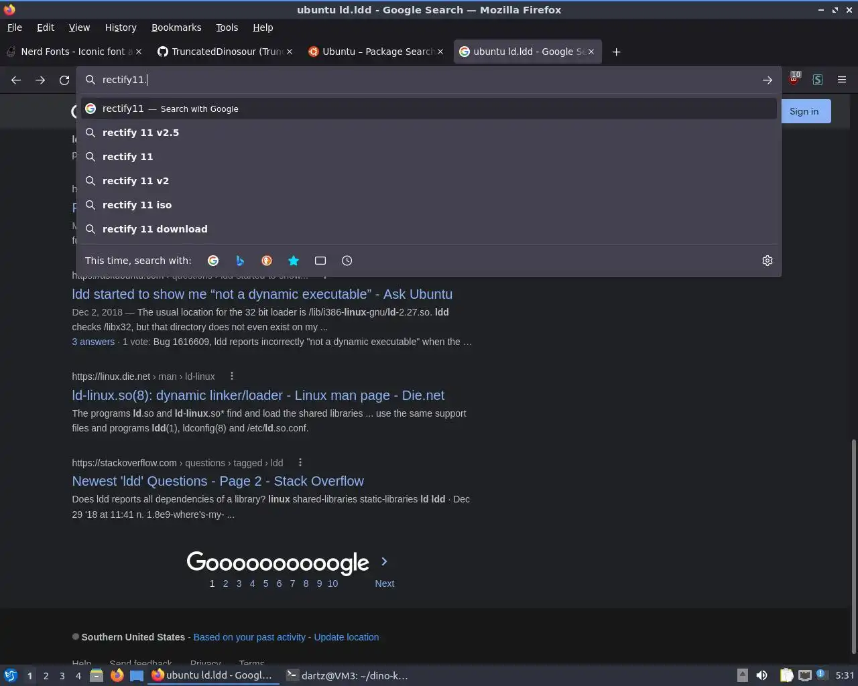Search in History clock icon
The width and height of the screenshot is (858, 686).
coord(347,261)
